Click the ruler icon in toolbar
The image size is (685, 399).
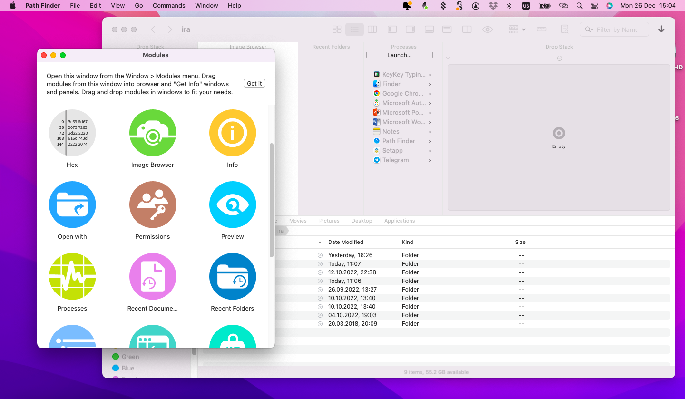(x=541, y=29)
